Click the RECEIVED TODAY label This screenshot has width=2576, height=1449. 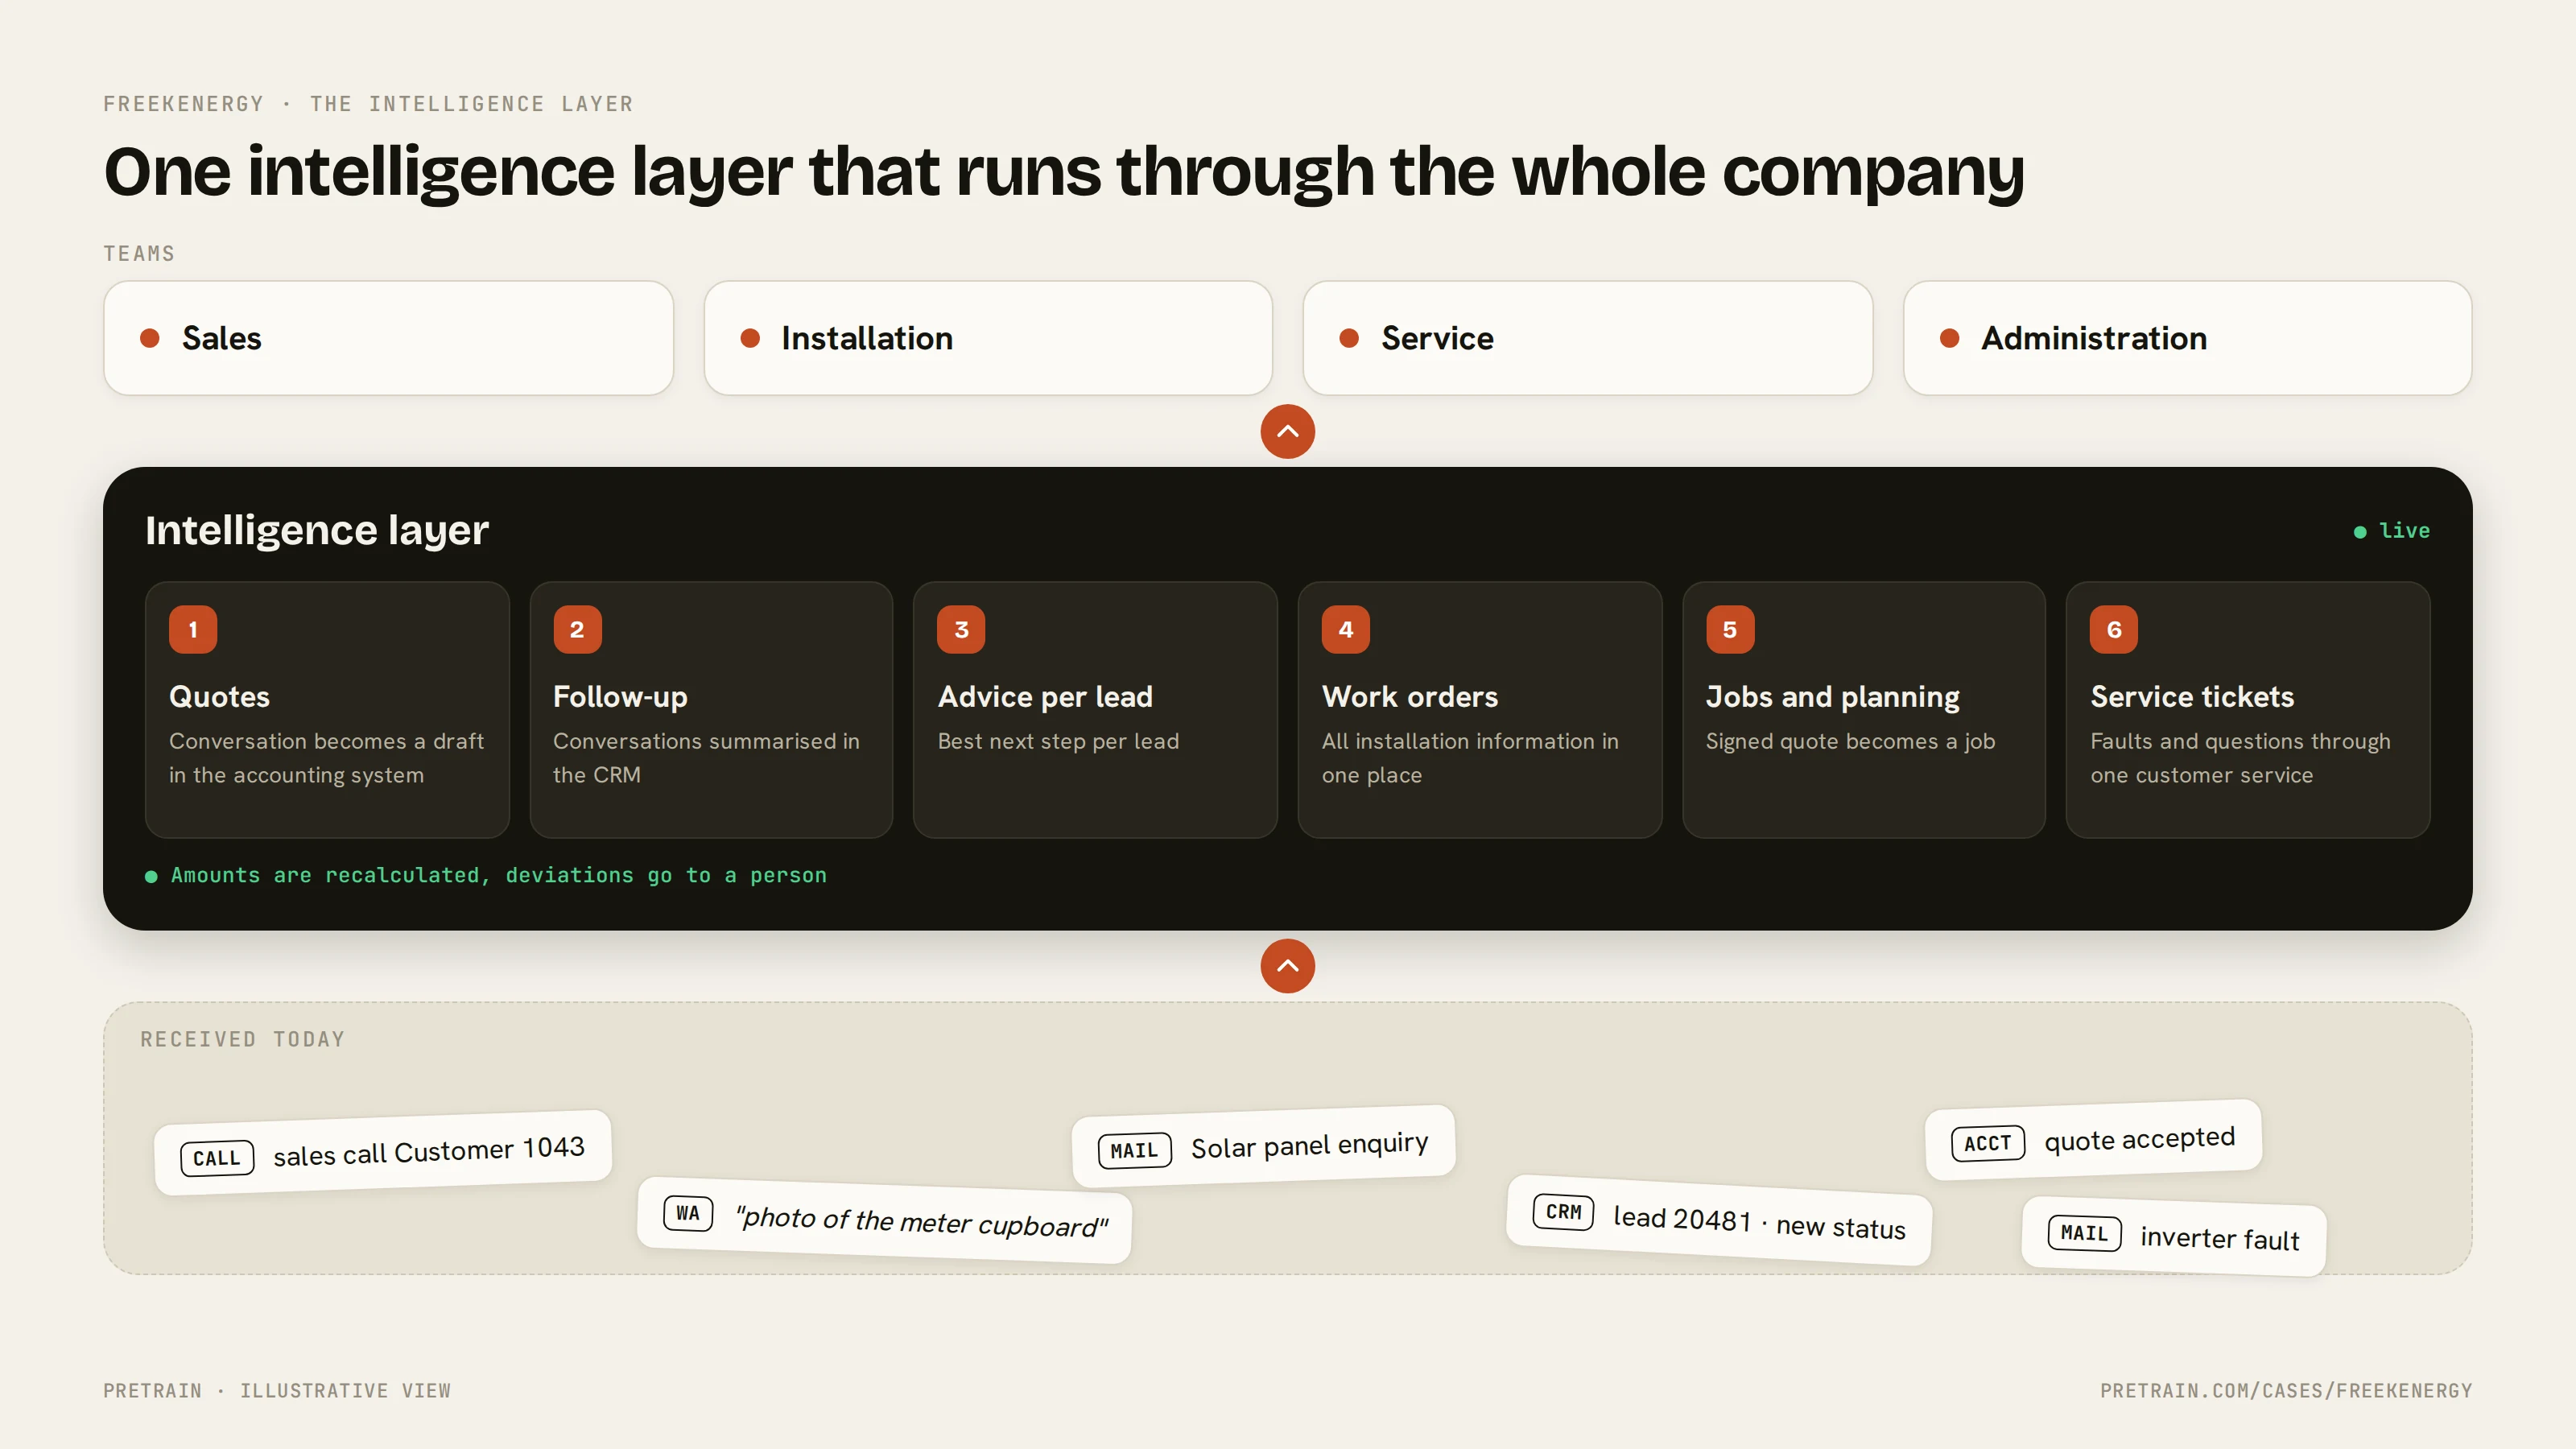click(x=243, y=1039)
